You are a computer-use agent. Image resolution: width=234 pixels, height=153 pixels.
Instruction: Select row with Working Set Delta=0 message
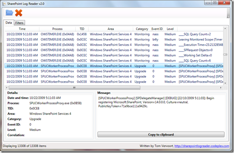tap(114, 55)
